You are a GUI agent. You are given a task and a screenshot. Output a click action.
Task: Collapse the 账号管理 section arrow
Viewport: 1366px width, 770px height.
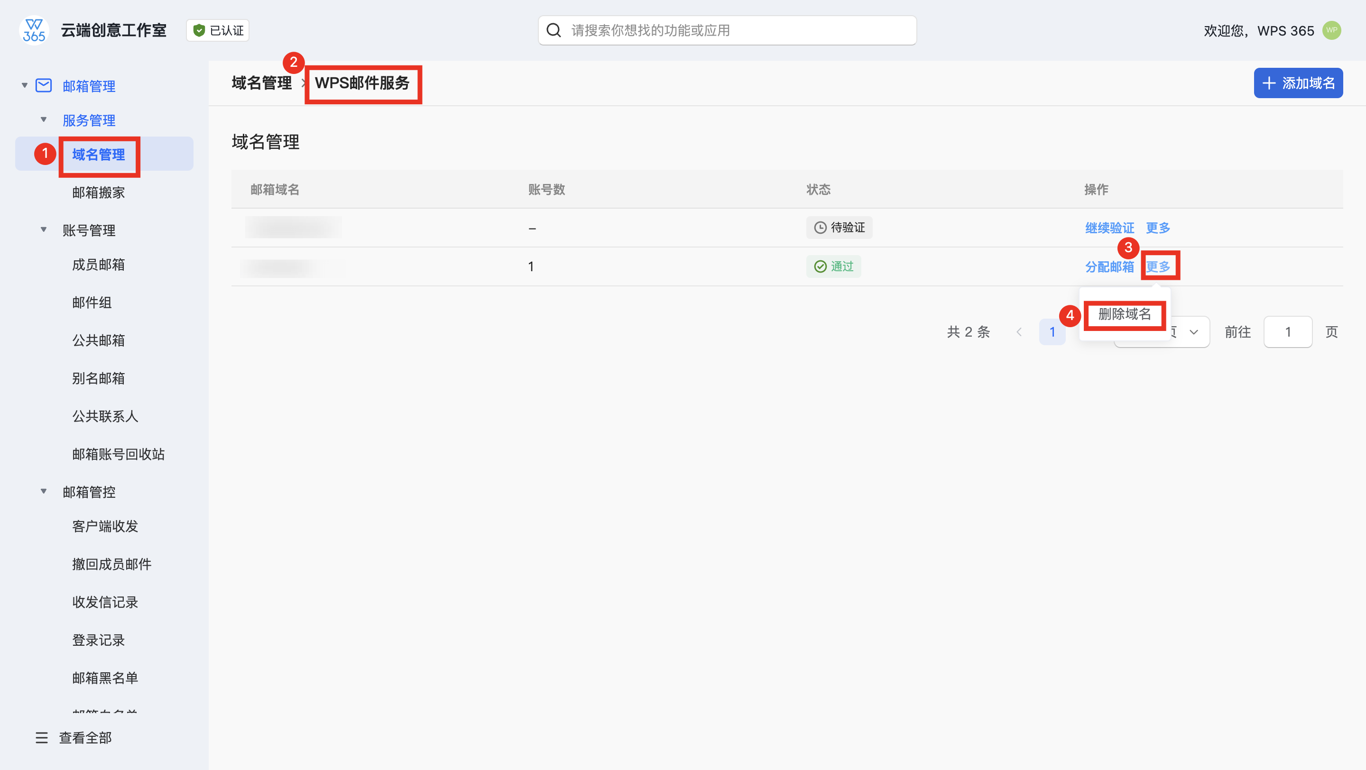pyautogui.click(x=44, y=229)
